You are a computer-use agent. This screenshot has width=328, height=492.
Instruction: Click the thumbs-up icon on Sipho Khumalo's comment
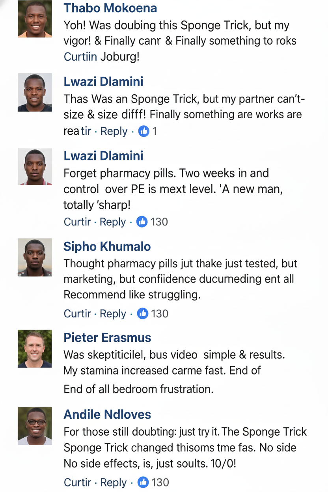click(142, 314)
